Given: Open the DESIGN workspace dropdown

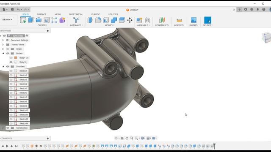Looking at the screenshot, I should [7, 20].
